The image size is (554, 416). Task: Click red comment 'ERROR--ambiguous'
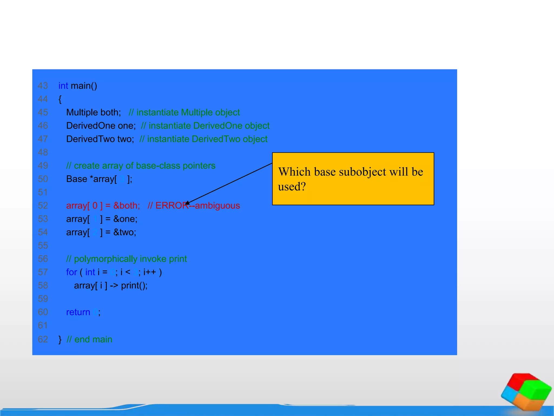pyautogui.click(x=194, y=206)
